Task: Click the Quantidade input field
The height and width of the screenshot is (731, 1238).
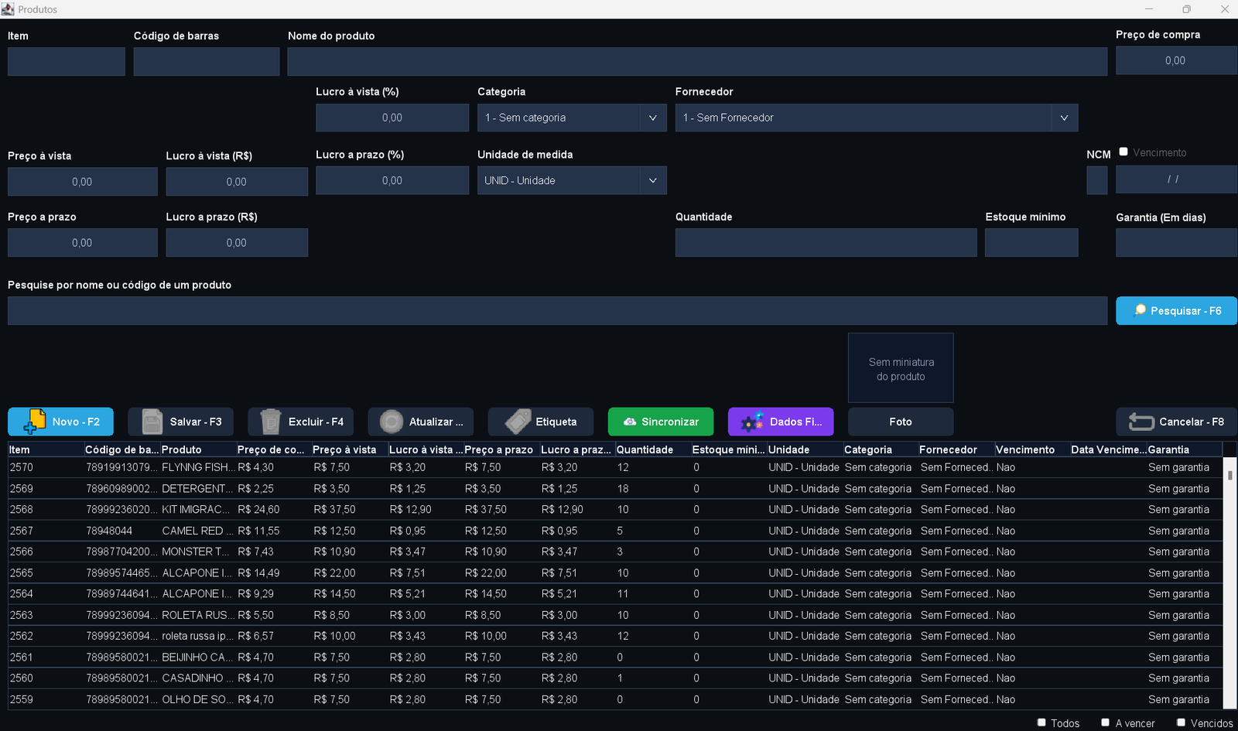Action: [x=826, y=242]
